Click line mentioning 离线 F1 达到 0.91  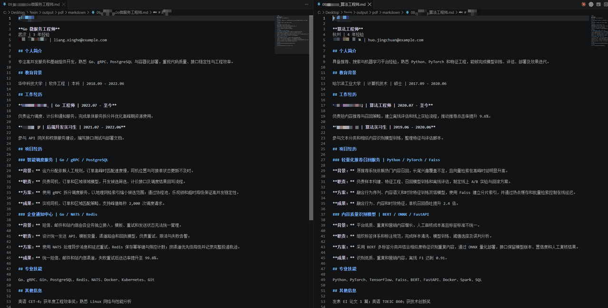click(389, 258)
